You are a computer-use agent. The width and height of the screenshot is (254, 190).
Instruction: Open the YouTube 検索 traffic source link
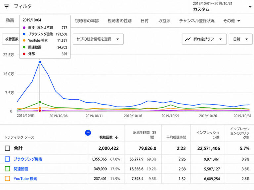(x=25, y=179)
